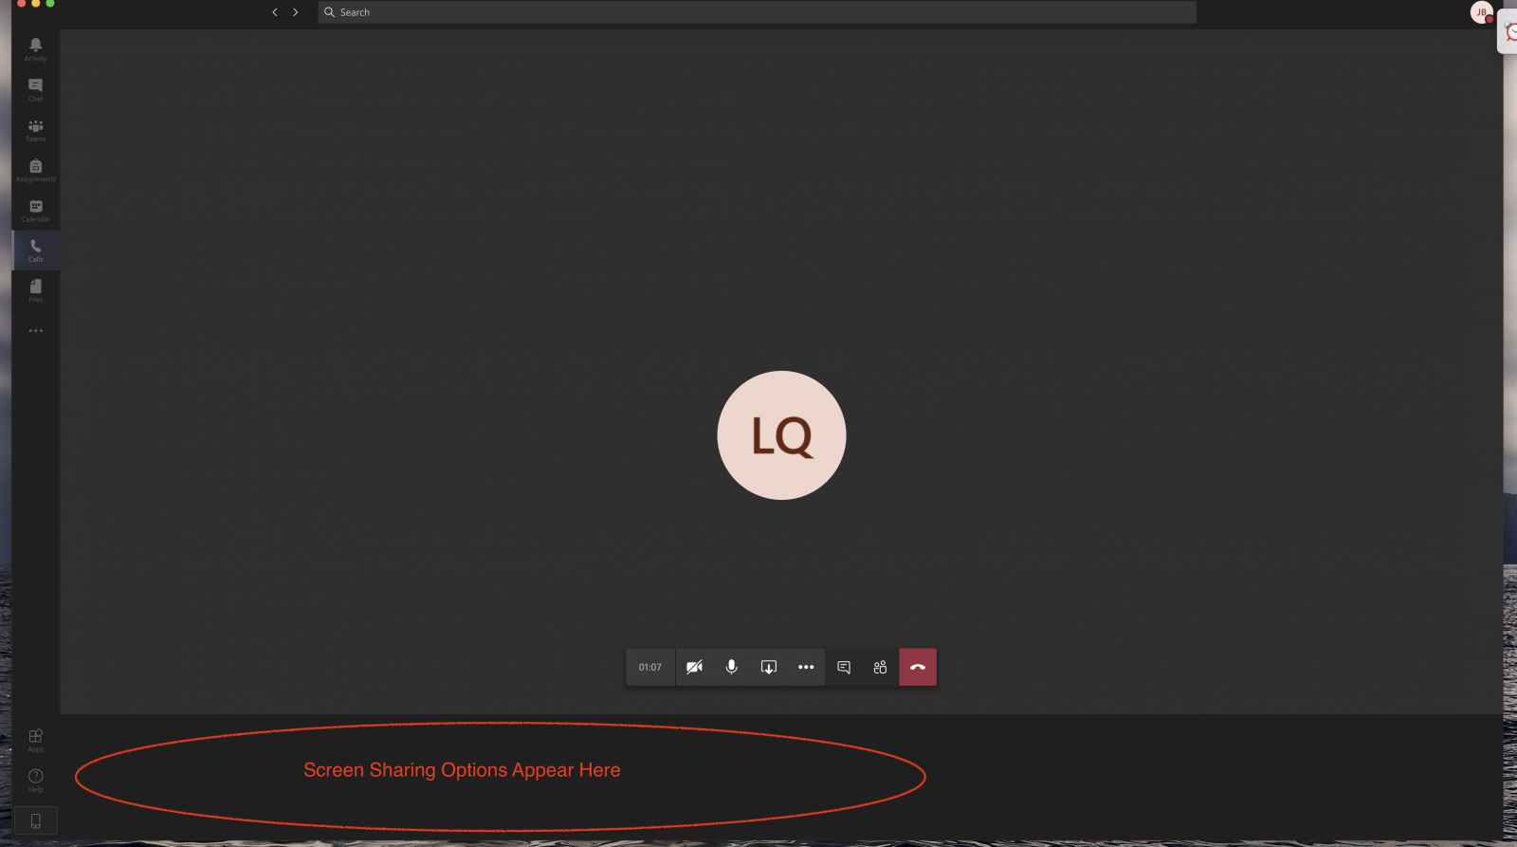Open the JB profile avatar menu
Viewport: 1517px width, 847px height.
[x=1480, y=12]
